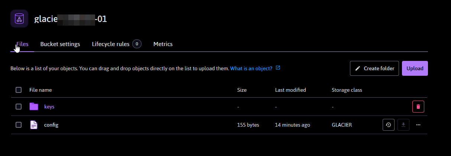Click the restore icon for config file
This screenshot has height=156, width=451.
tap(388, 125)
